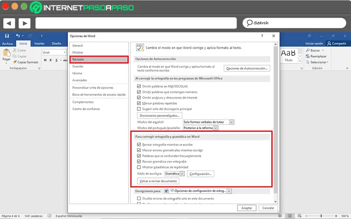This screenshot has width=351, height=219.
Task: Uncheck Marcar errores gramaticales mientras escribe
Action: pyautogui.click(x=139, y=150)
